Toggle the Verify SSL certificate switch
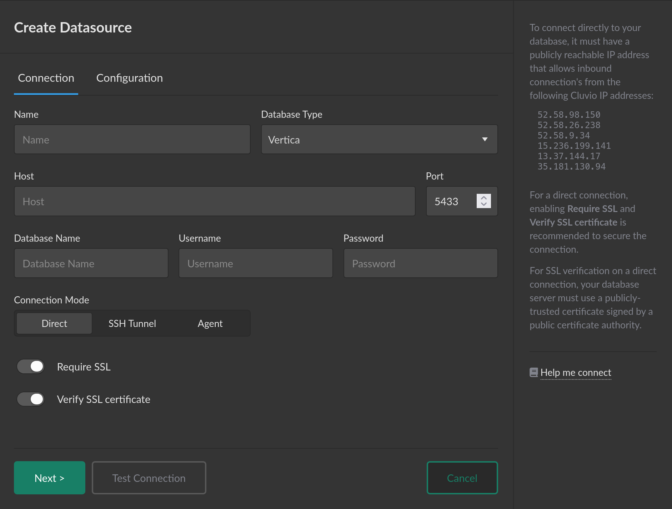 (31, 399)
